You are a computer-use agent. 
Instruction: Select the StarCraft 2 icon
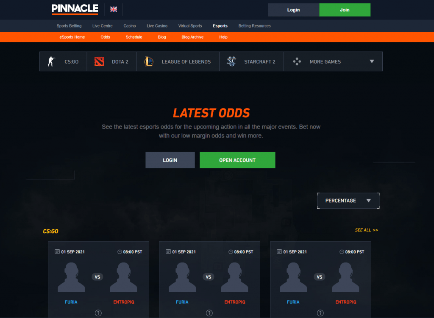231,61
